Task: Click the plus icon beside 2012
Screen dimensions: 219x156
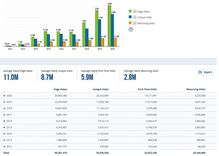Action: point(4,147)
